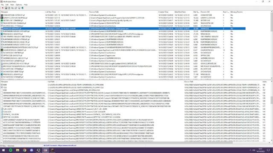Select the OPTIFINE 1.8.9.JSON file row
This screenshot has height=153, width=273.
pos(135,117)
